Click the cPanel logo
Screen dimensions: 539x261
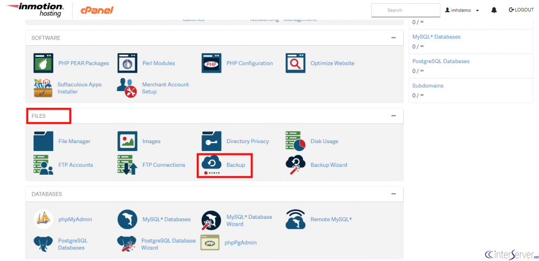coord(97,10)
